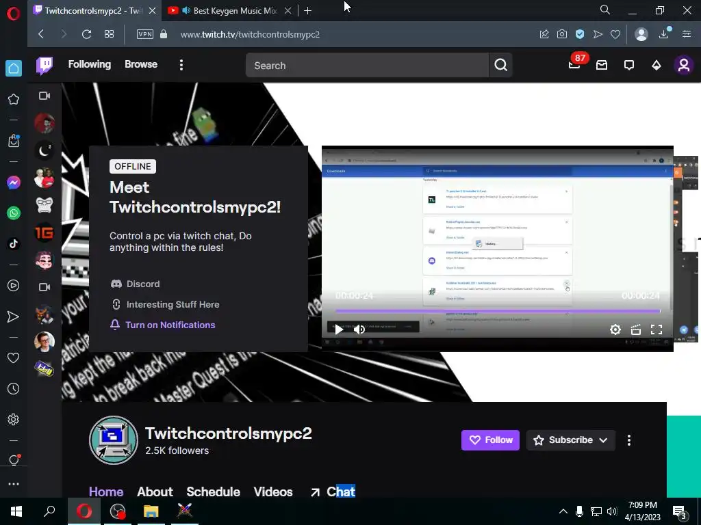Open the Twitch user avatar menu
The width and height of the screenshot is (701, 525).
tap(684, 66)
